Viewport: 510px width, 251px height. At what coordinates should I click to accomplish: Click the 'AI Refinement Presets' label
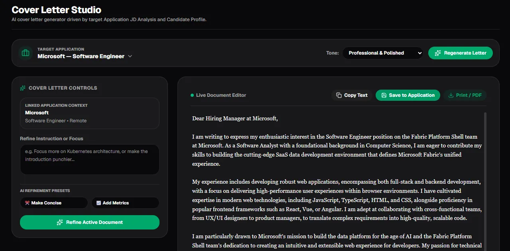pyautogui.click(x=45, y=191)
